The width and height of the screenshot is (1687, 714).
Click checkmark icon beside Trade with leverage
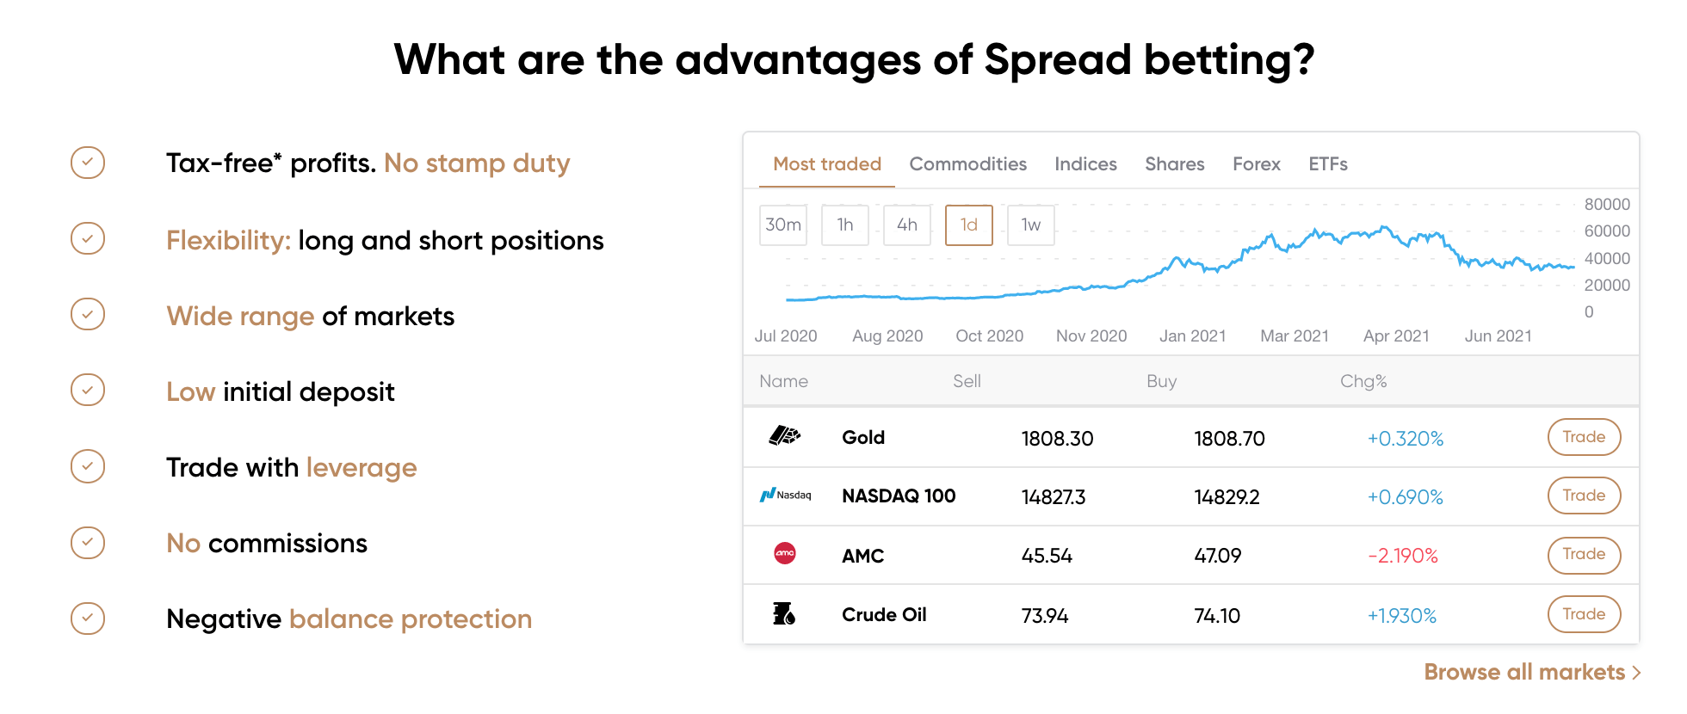[88, 466]
